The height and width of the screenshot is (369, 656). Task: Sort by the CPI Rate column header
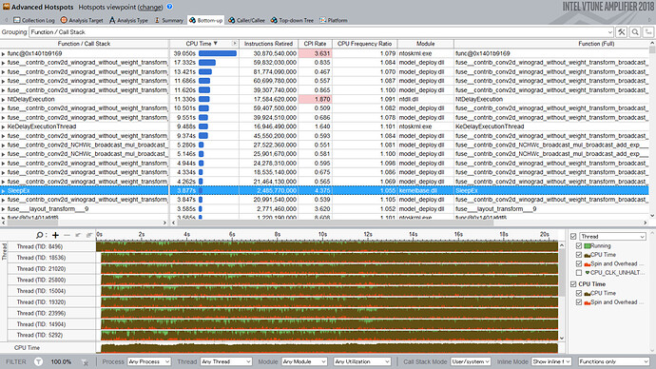[315, 44]
